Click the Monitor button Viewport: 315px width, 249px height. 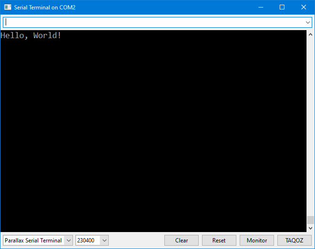coord(257,241)
